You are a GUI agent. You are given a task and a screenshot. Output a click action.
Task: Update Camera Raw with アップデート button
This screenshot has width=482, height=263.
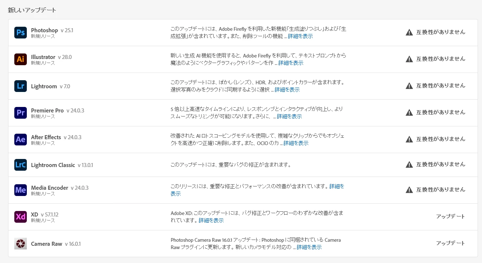coord(450,243)
